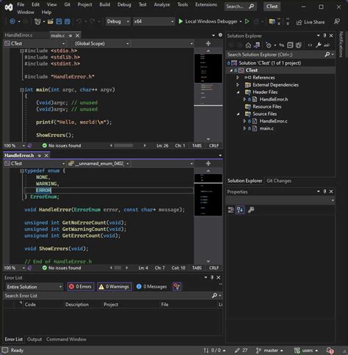This screenshot has height=355, width=348.
Task: Open the Analyze menu
Action: (162, 4)
